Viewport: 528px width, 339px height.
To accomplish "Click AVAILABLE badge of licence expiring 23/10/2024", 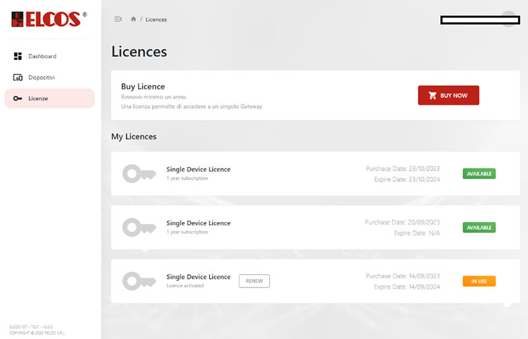I will point(479,174).
